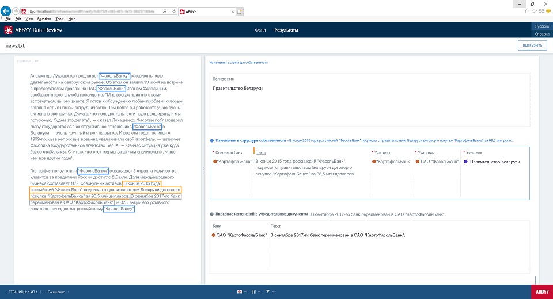
Task: Click the bold 'Изменения в структуре собственности' section heading
Action: pos(251,140)
